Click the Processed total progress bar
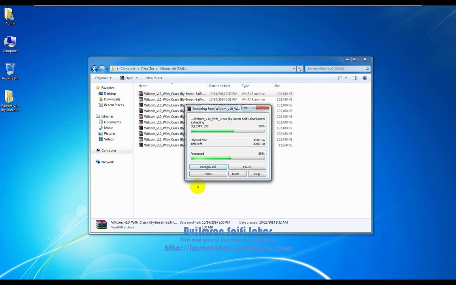The width and height of the screenshot is (456, 285). 228,158
